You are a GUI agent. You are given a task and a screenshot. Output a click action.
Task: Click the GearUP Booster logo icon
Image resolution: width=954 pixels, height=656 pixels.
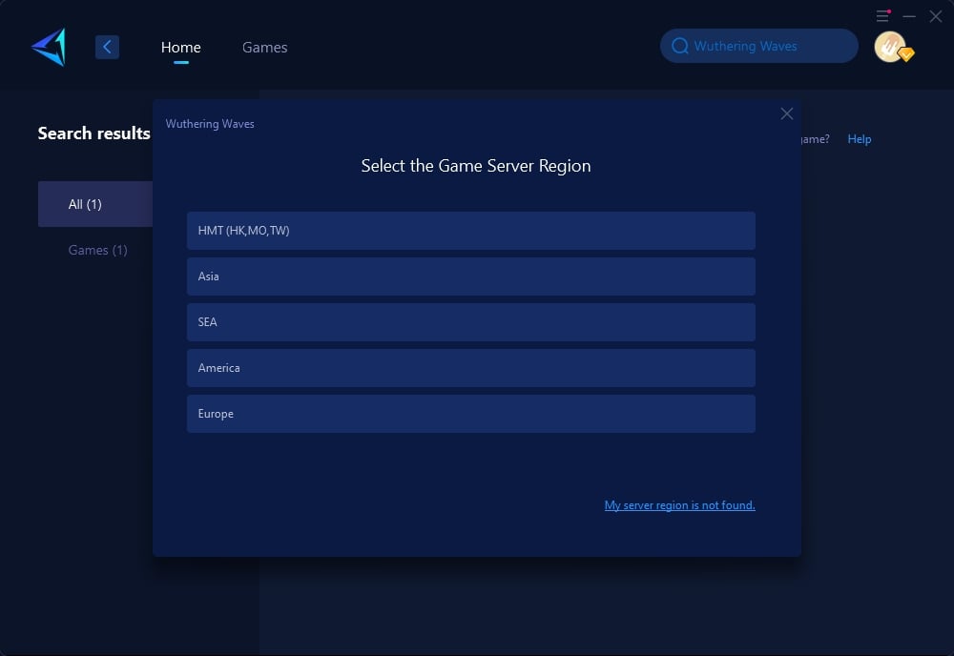point(49,47)
